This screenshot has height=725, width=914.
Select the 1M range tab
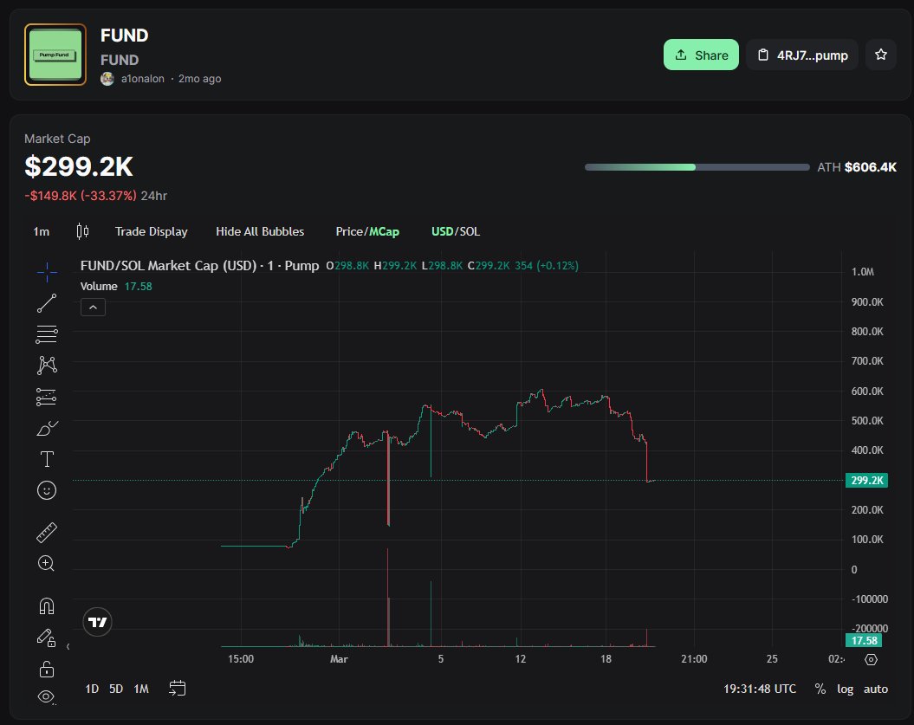click(141, 689)
